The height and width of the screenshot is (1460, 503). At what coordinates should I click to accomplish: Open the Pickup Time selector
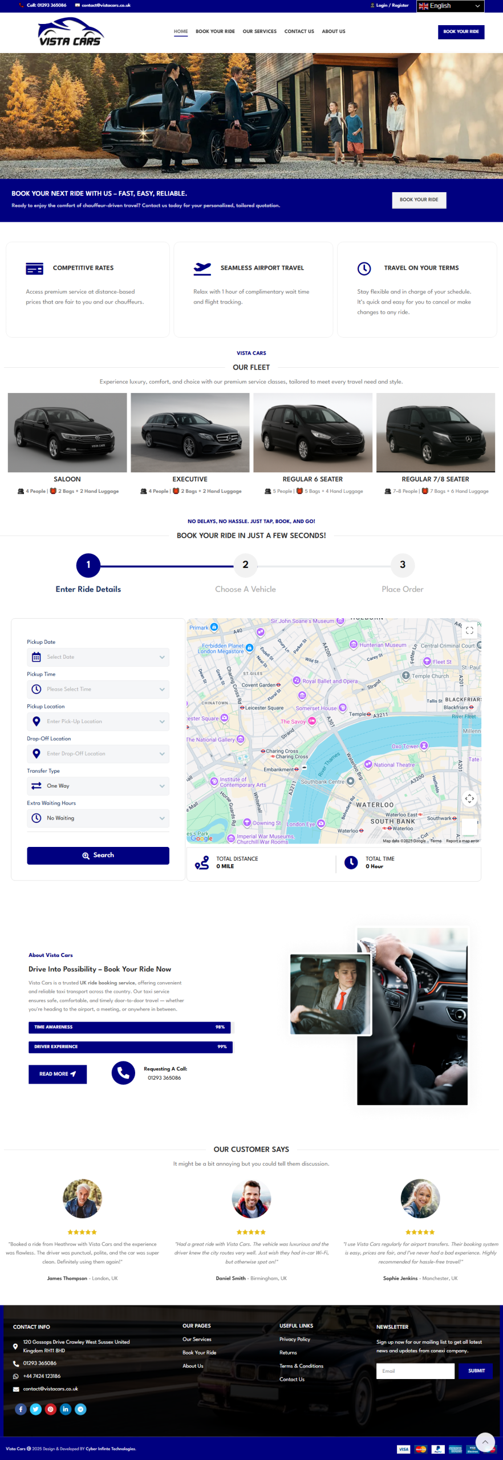point(98,689)
